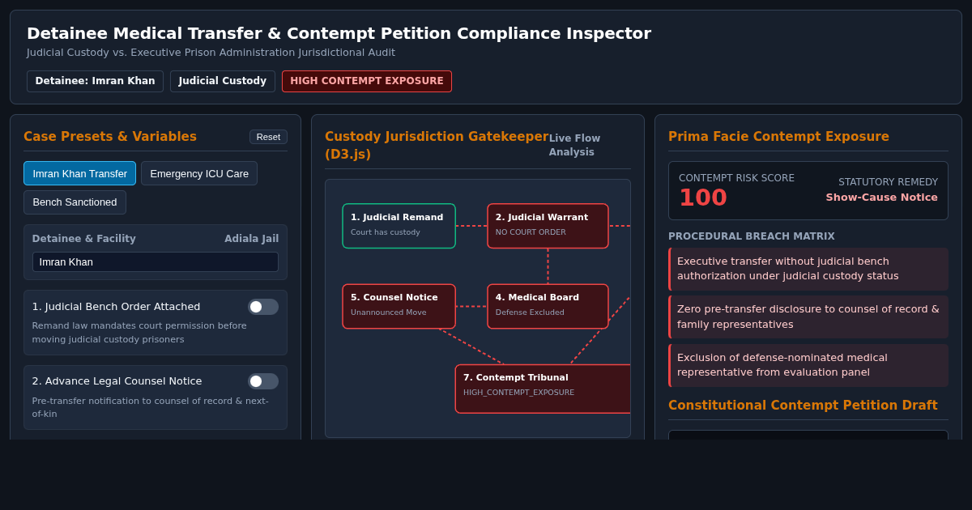Click the Prima Facie Contempt Exposure heading

pos(778,137)
